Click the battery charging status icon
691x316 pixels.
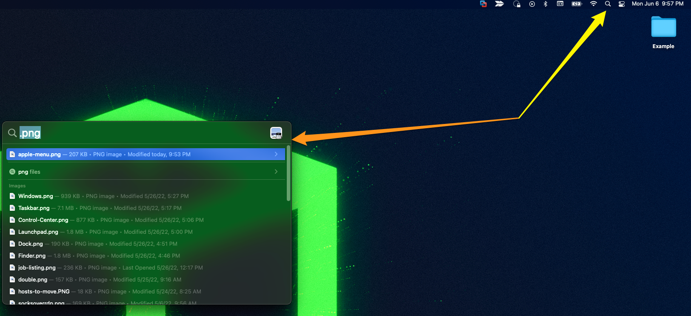(x=577, y=4)
